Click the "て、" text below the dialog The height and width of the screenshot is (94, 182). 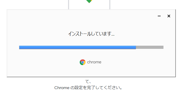click(x=88, y=82)
